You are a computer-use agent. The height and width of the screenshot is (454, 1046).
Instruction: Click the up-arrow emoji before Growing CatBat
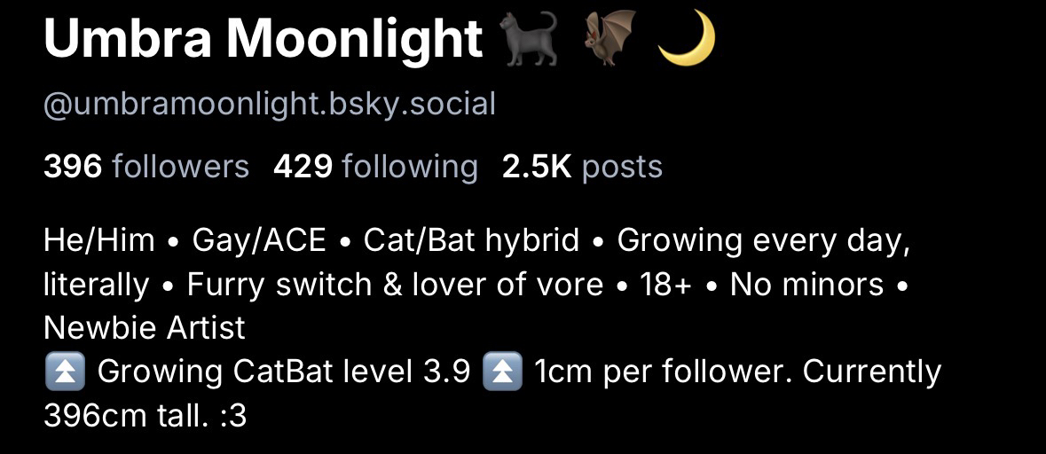click(x=64, y=372)
